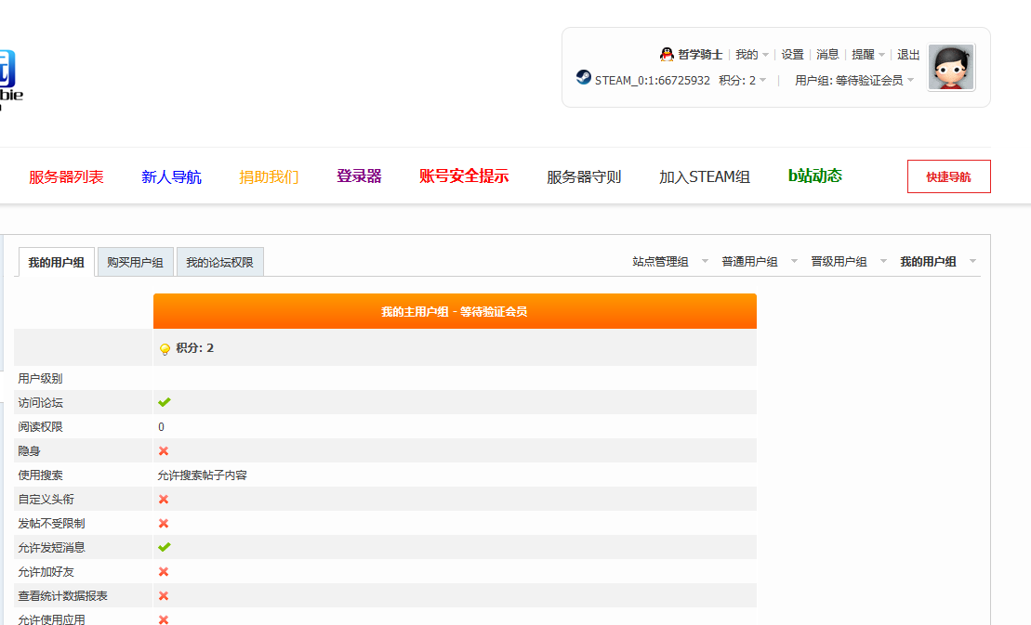Screen dimensions: 1031x625
Task: Click the green check in 允许发短消息 row
Action: [x=165, y=547]
